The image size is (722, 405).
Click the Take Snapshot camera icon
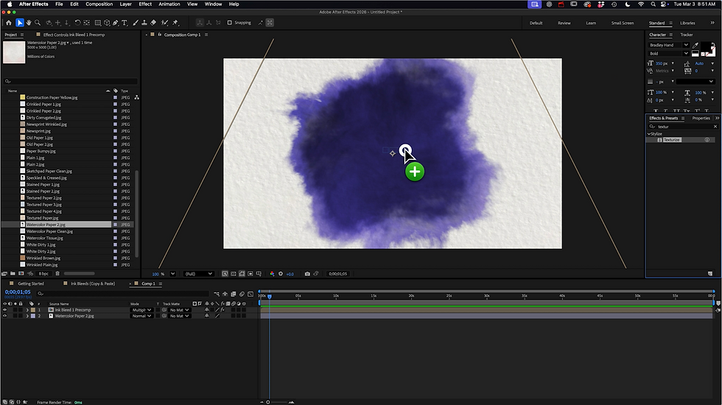tap(307, 274)
